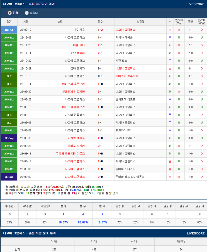
Task: Click the 승 result on 24-02-10 row
Action: click(170, 30)
